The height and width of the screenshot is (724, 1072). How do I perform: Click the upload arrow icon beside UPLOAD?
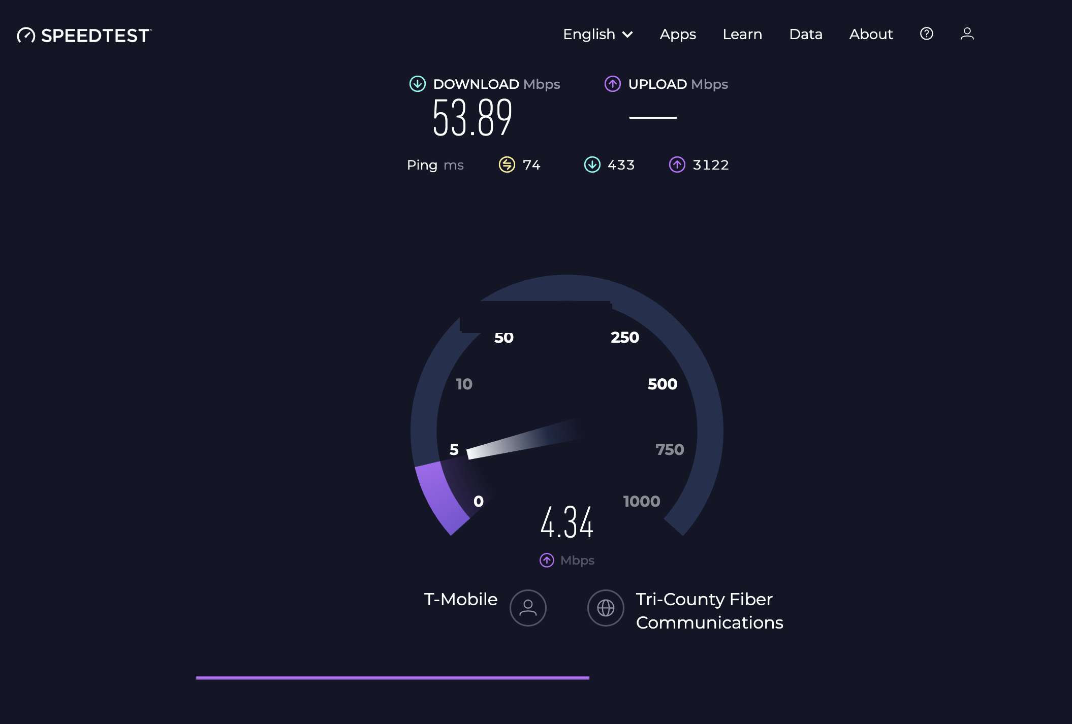click(x=612, y=84)
